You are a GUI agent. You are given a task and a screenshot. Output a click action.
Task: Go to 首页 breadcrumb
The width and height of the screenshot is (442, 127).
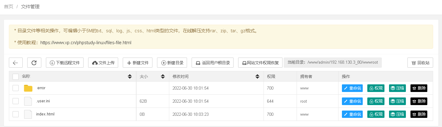coord(9,6)
